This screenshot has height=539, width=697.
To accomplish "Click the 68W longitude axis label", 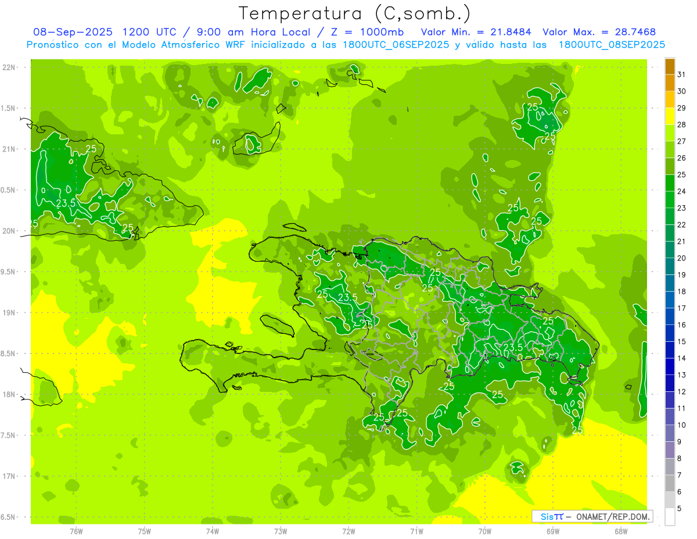I will click(621, 531).
